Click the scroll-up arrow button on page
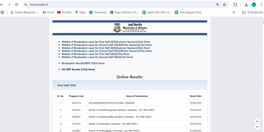 pyautogui.click(x=257, y=121)
